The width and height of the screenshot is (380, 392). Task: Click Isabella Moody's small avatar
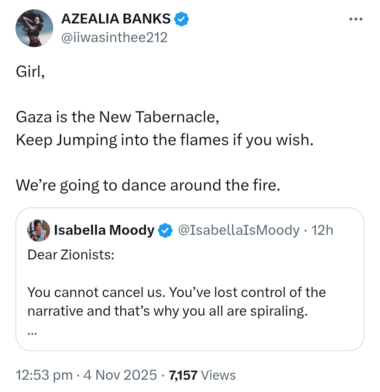(x=38, y=230)
